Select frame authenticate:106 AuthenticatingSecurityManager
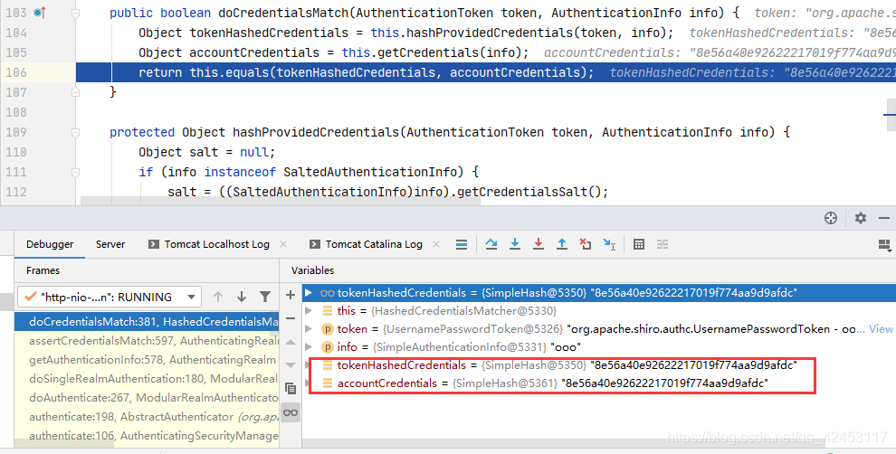Screen dimensions: 896x454 147,435
